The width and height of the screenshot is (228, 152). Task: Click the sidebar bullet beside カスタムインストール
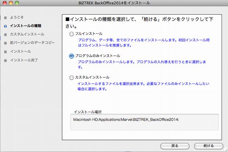pyautogui.click(x=5, y=35)
